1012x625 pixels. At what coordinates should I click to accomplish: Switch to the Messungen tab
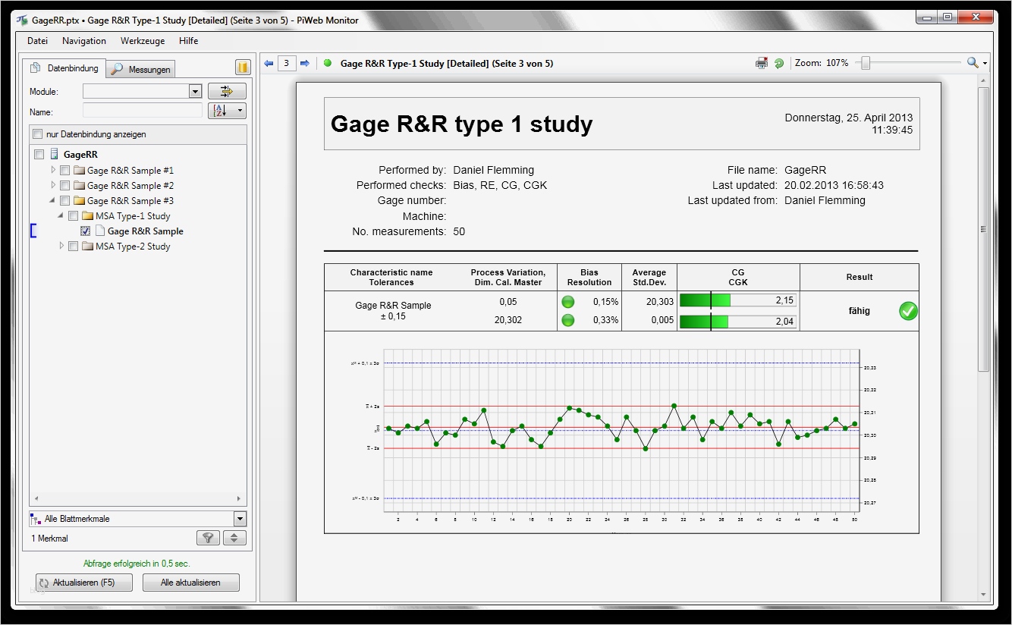click(x=141, y=70)
